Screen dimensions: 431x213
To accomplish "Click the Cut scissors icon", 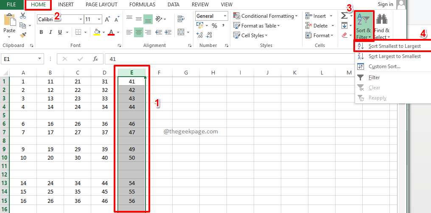I will tap(23, 16).
